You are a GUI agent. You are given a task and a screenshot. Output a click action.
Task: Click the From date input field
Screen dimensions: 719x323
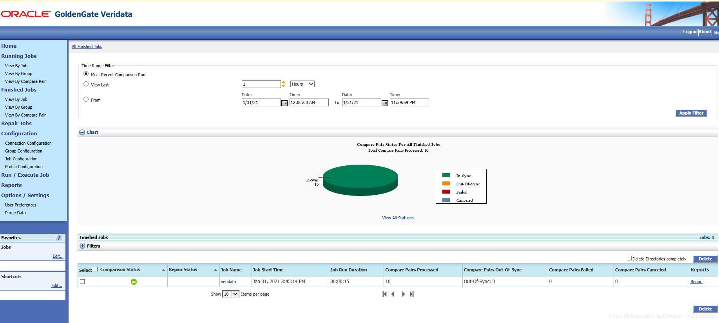click(x=261, y=102)
